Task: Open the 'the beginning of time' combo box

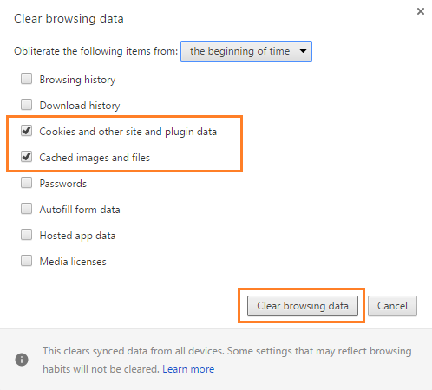Action: pyautogui.click(x=246, y=51)
